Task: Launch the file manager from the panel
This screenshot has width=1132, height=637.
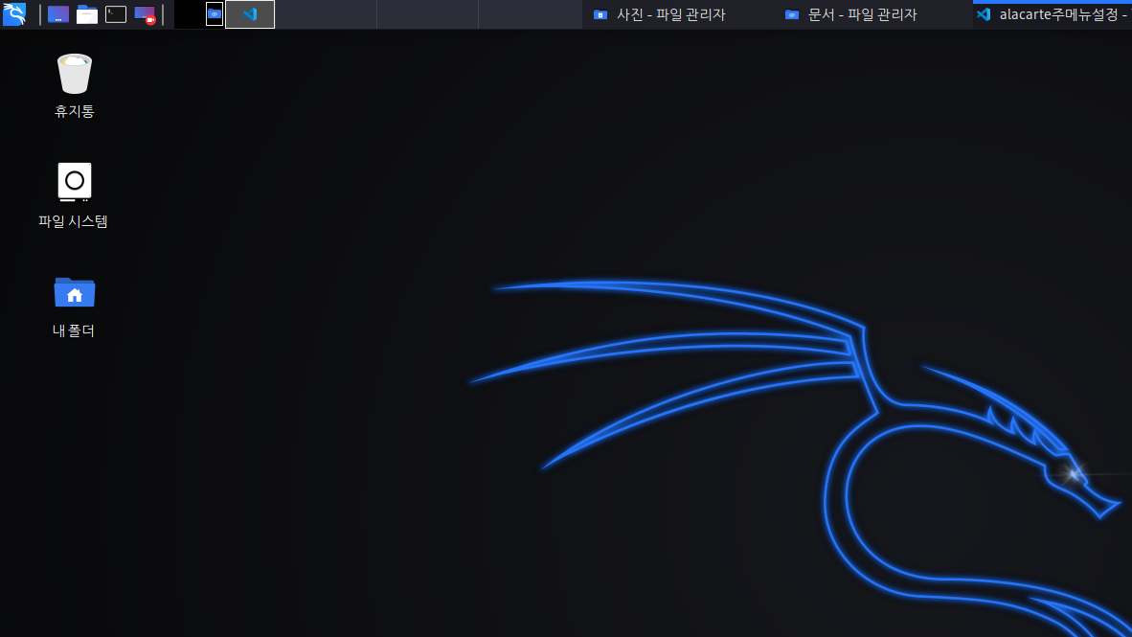Action: click(x=86, y=14)
